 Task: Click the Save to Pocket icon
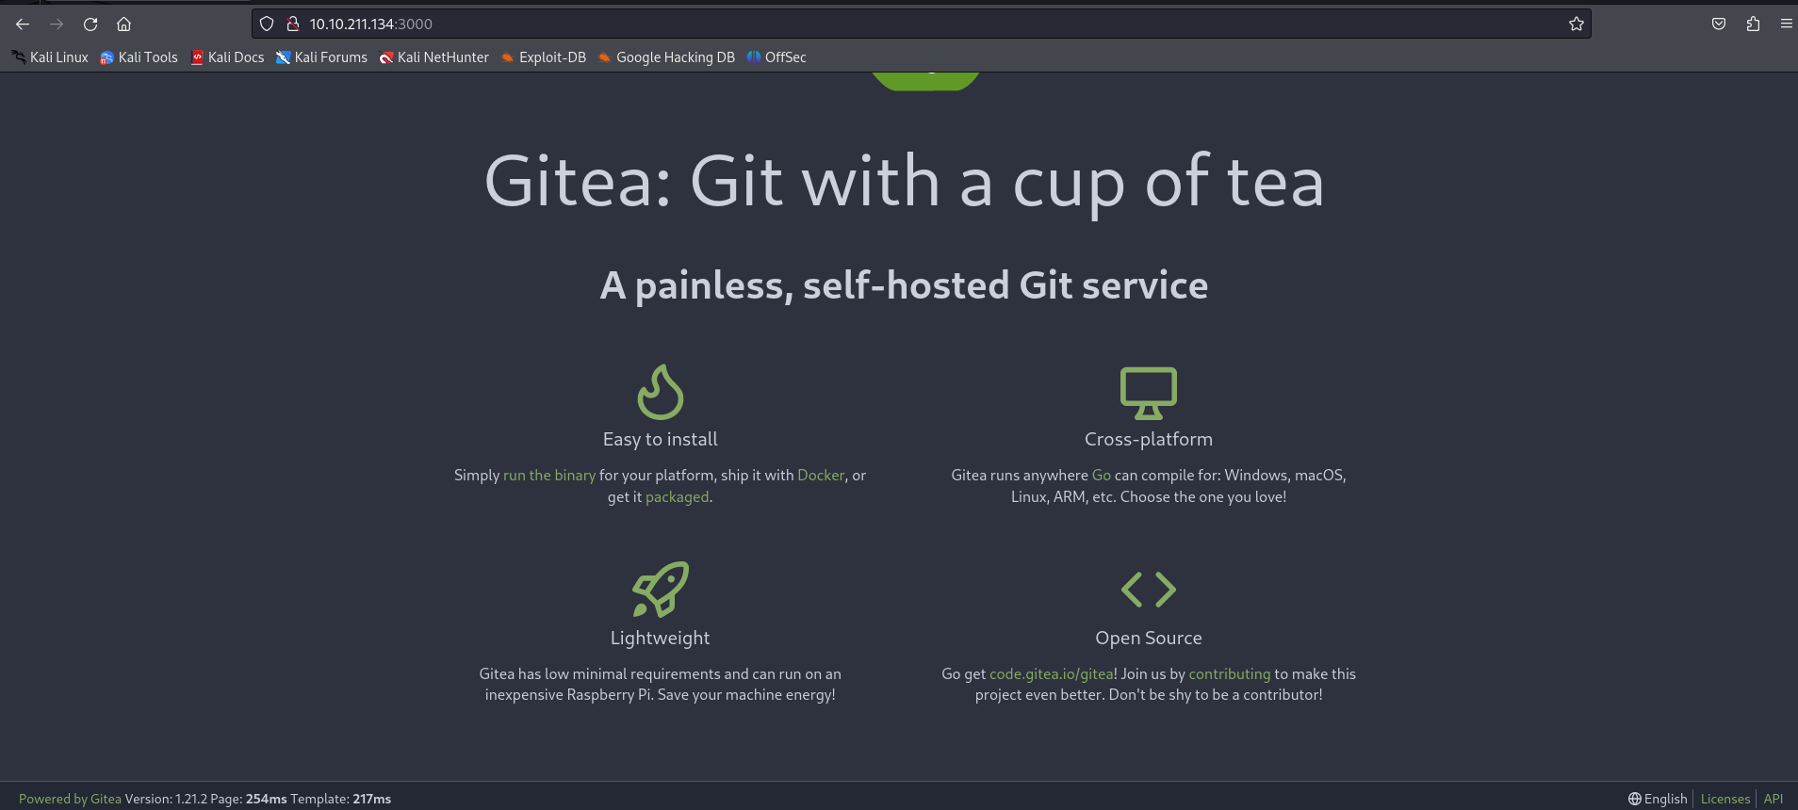pyautogui.click(x=1719, y=24)
